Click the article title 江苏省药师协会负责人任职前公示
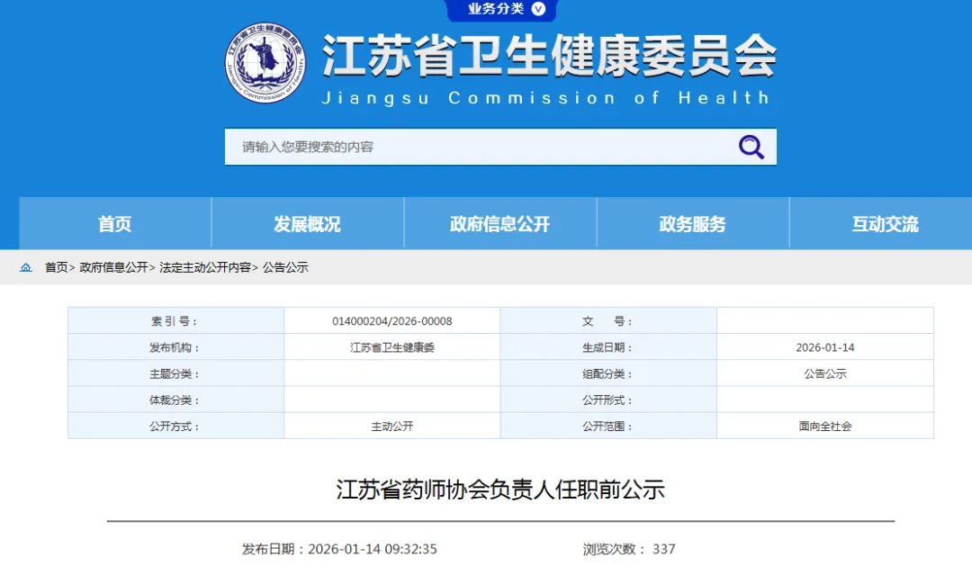The image size is (972, 566). pos(500,490)
